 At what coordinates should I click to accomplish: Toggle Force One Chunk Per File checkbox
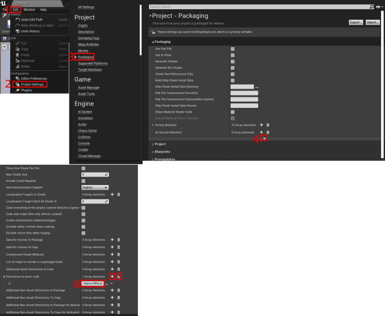(x=83, y=169)
